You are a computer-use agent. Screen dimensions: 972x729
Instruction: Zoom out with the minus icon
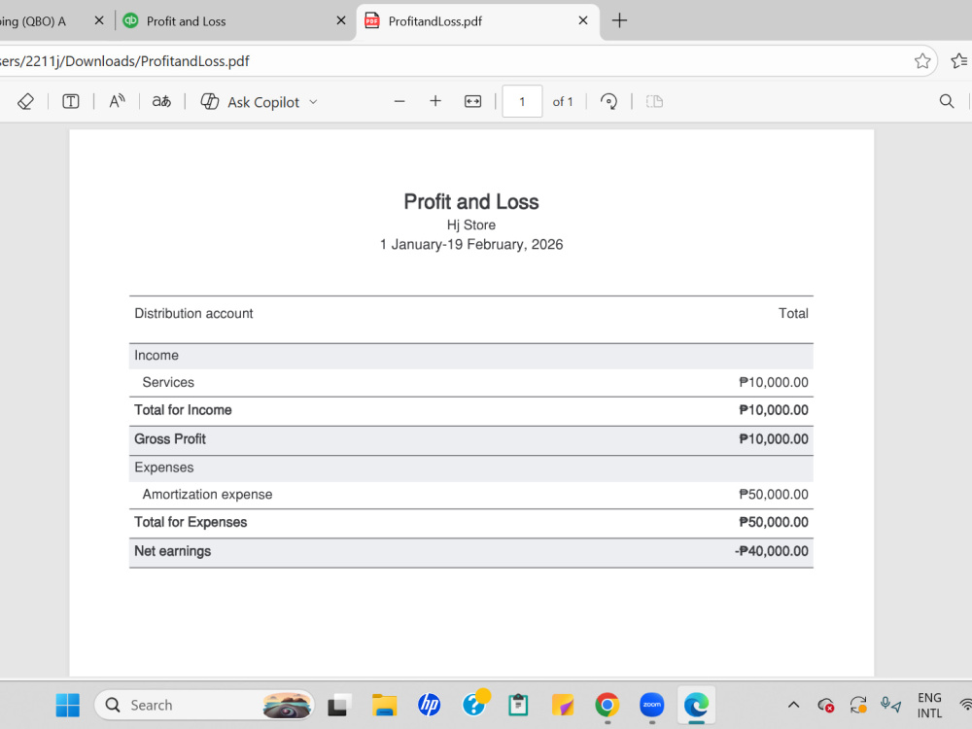pos(399,102)
